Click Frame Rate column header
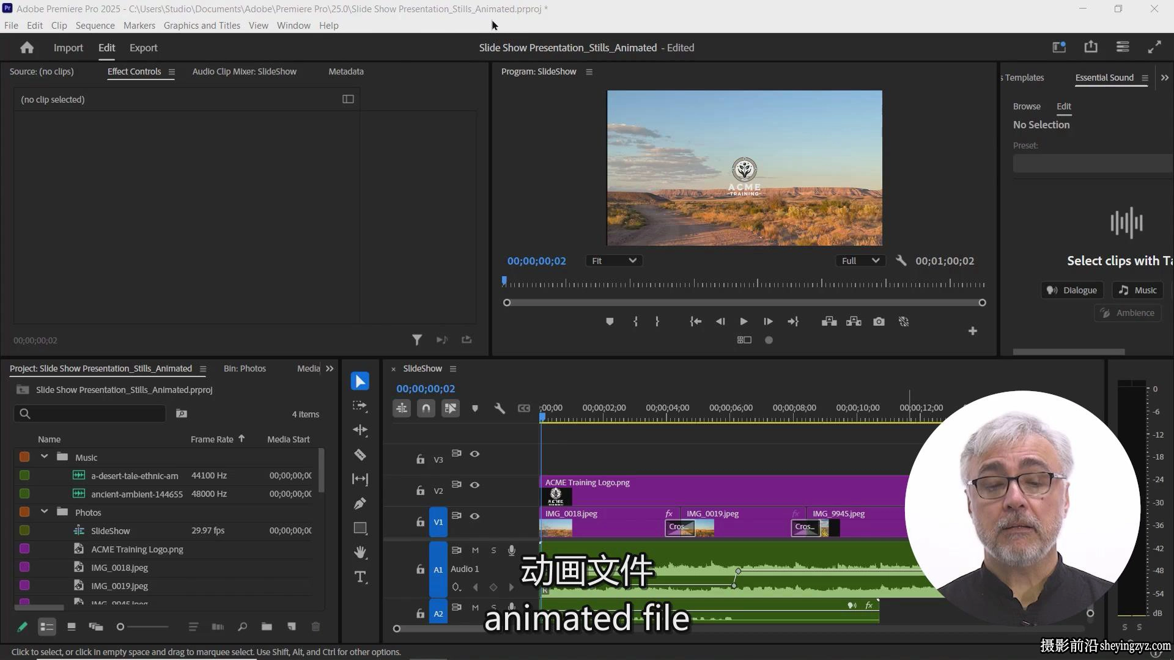 (x=212, y=439)
